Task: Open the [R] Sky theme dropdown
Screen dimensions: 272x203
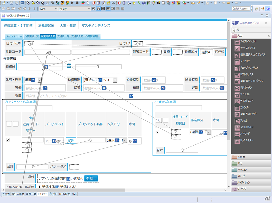Action: (x=74, y=9)
